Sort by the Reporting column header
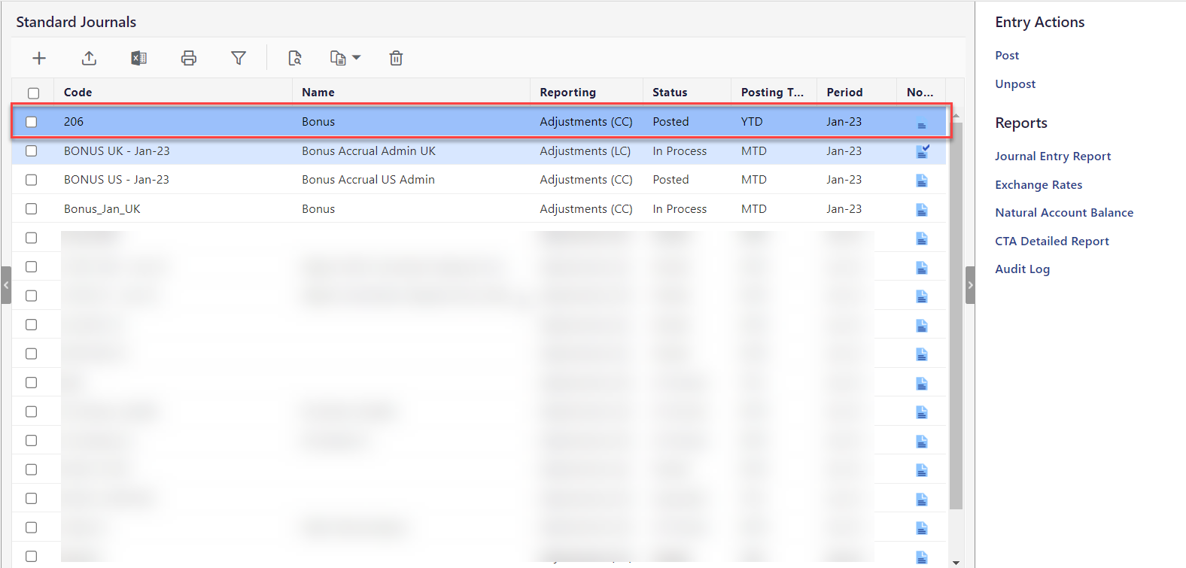1186x568 pixels. click(x=567, y=92)
